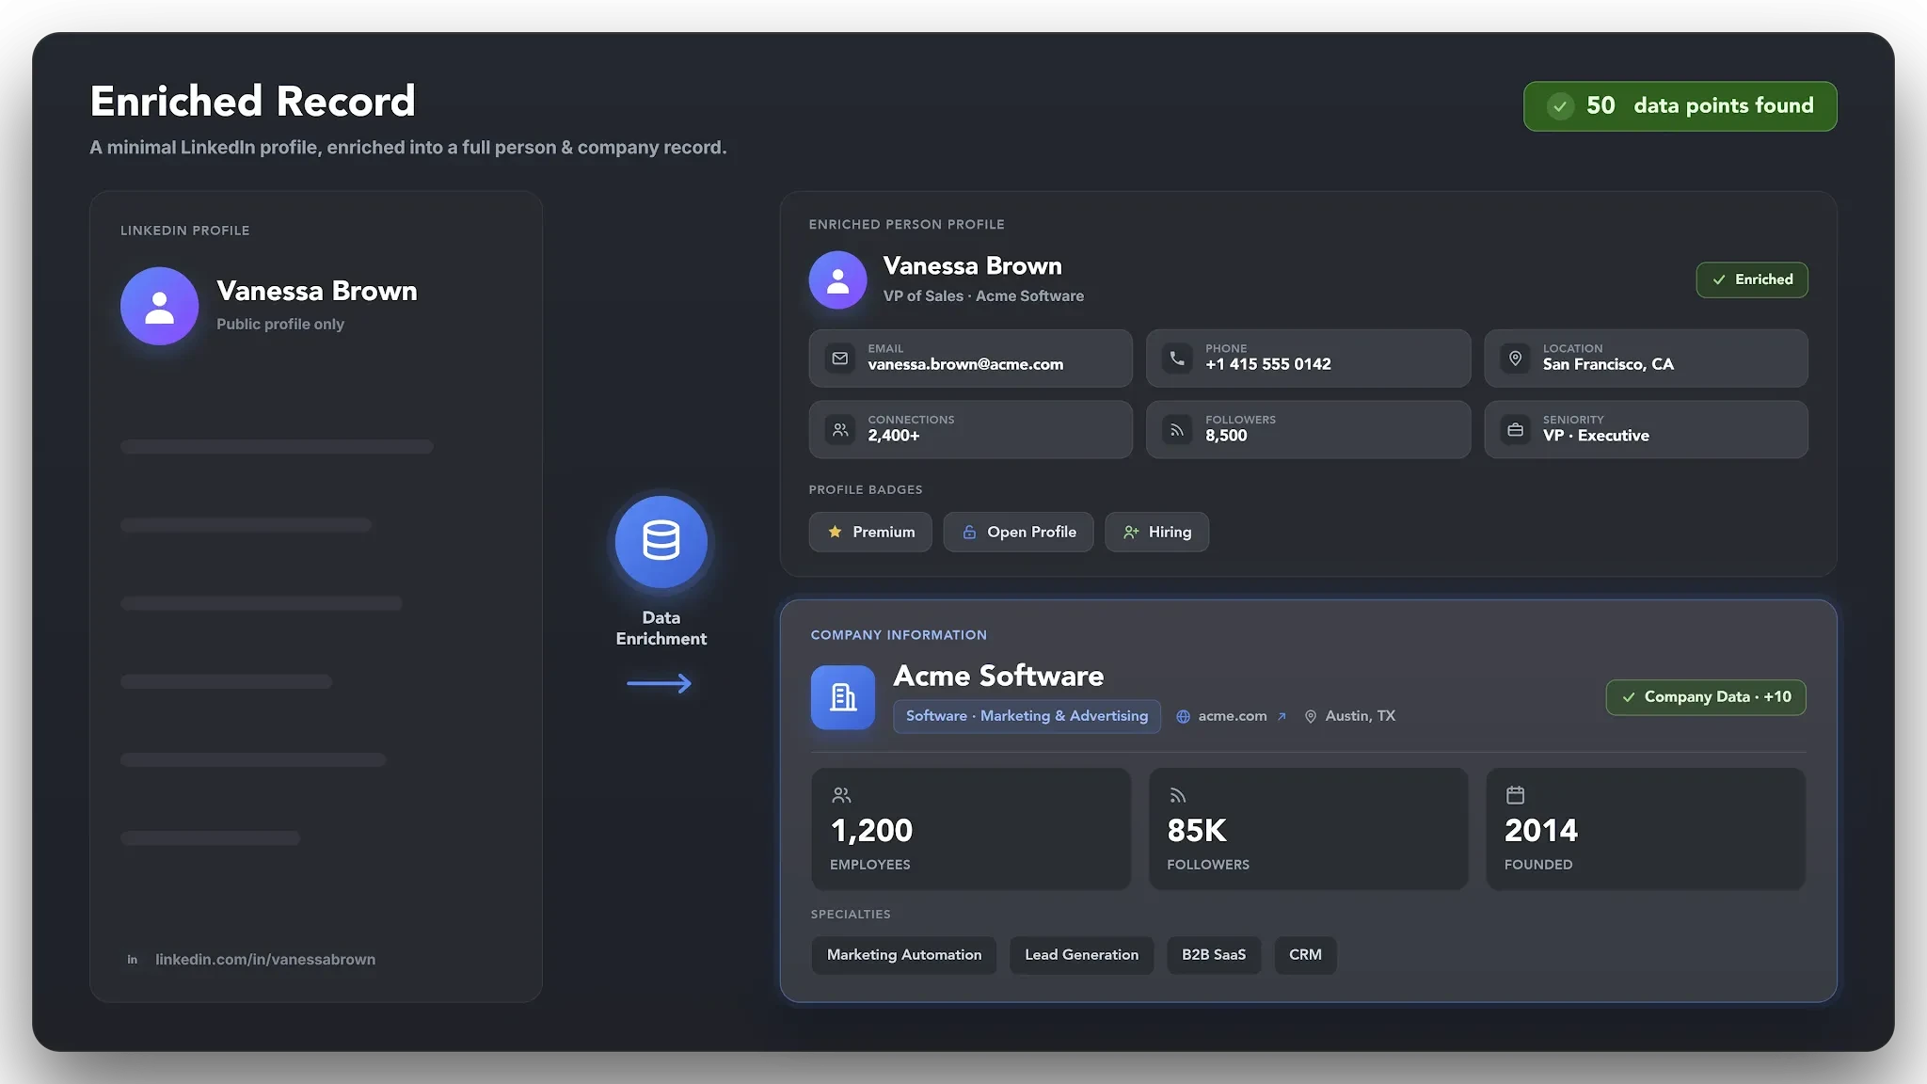This screenshot has height=1084, width=1927.
Task: Click the green Enriched status badge
Action: (1751, 279)
